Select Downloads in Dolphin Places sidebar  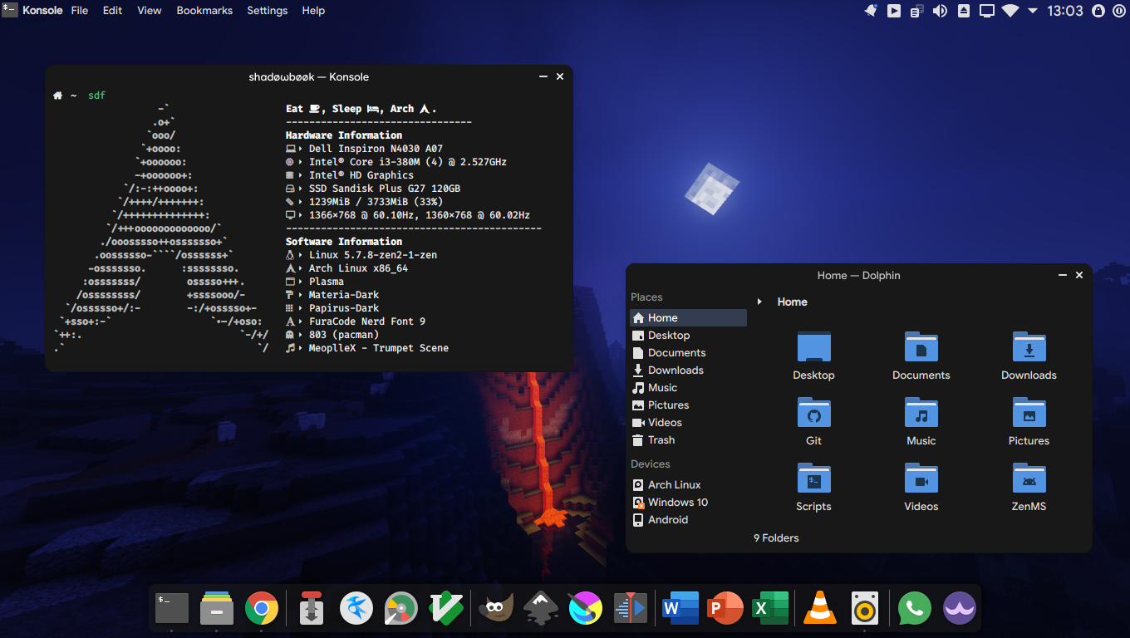(x=688, y=370)
